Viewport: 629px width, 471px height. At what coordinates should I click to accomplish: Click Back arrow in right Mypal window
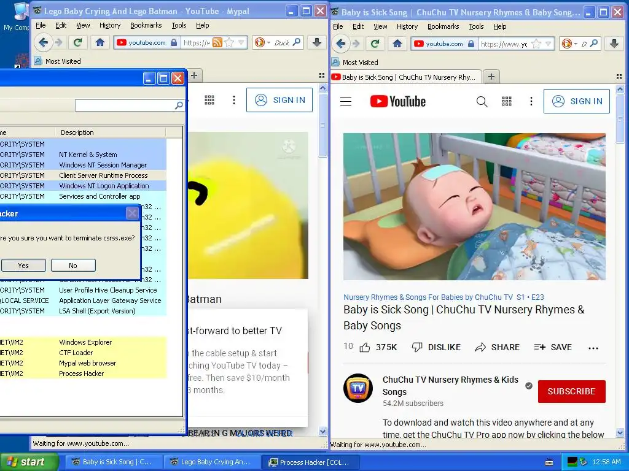(x=340, y=44)
